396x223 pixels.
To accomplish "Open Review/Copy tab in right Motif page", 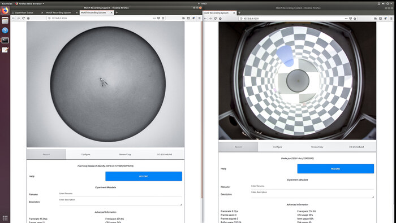I will pyautogui.click(x=317, y=147).
